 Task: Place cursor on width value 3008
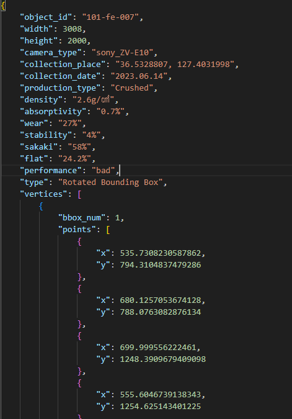tap(72, 29)
